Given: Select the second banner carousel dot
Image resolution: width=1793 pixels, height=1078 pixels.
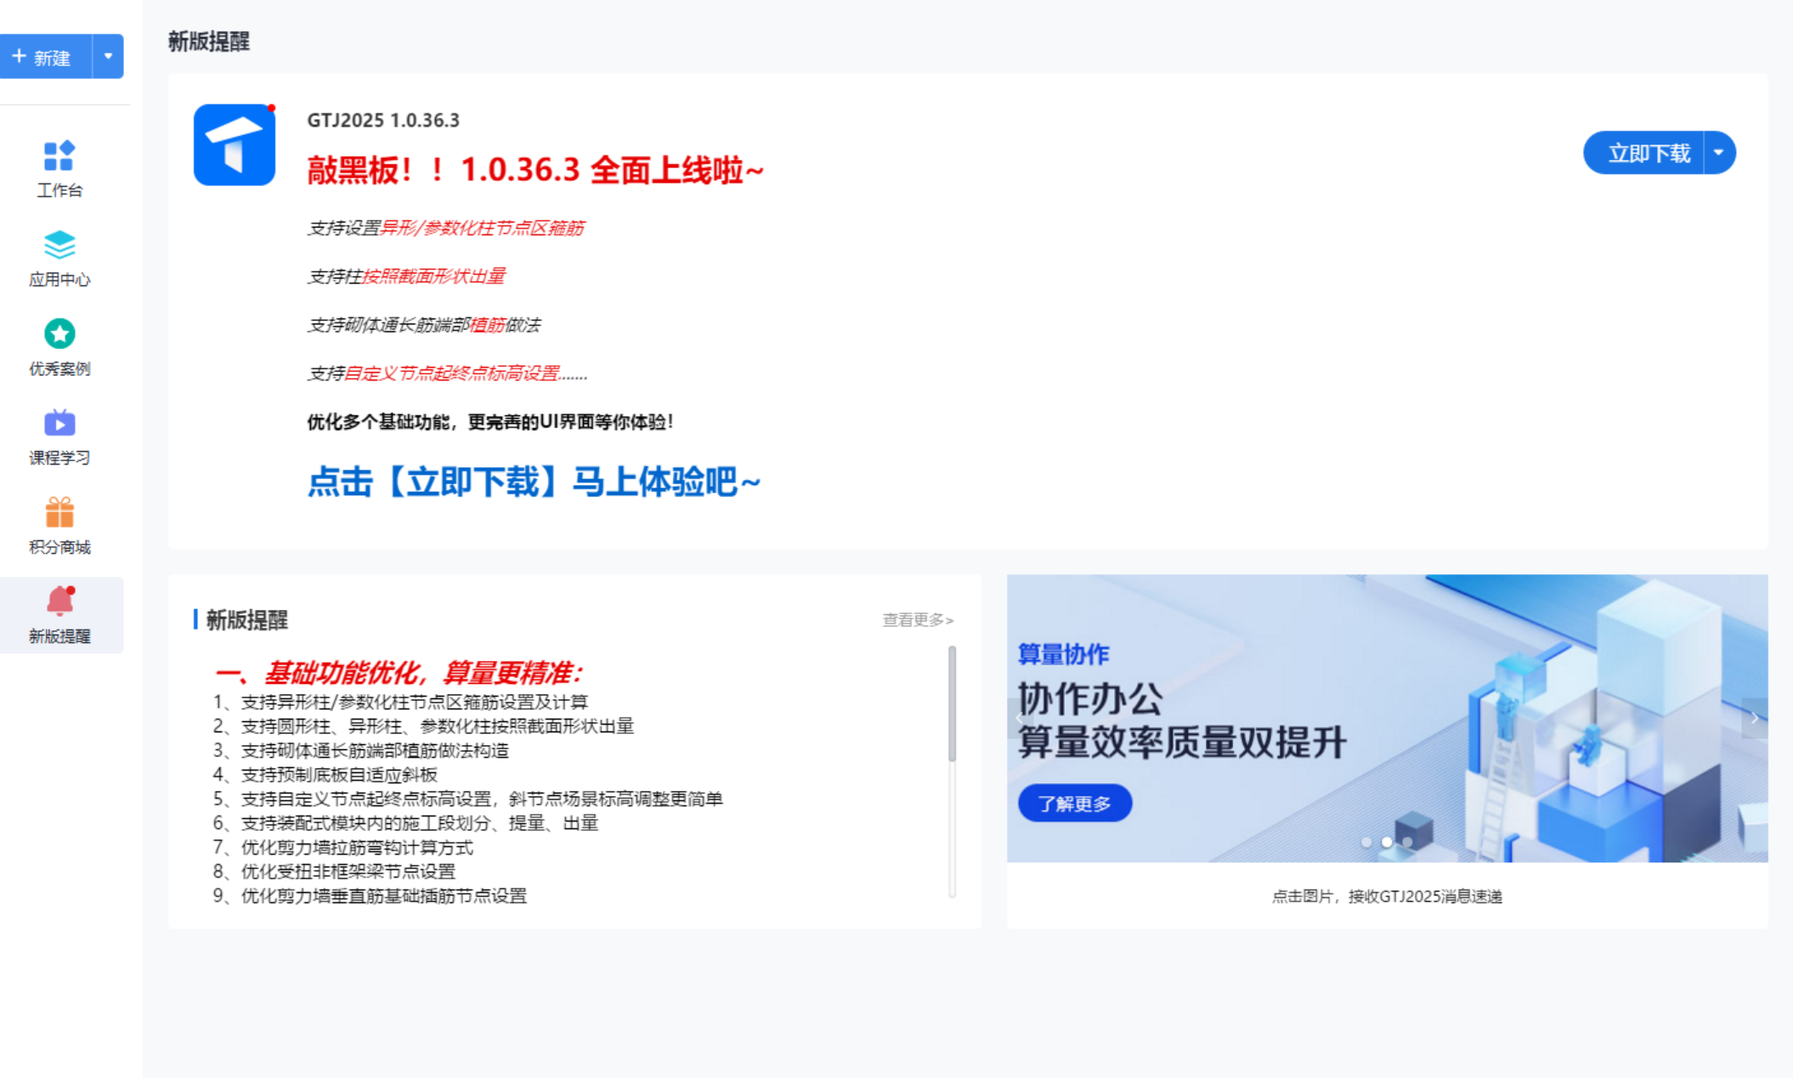Looking at the screenshot, I should [x=1387, y=842].
